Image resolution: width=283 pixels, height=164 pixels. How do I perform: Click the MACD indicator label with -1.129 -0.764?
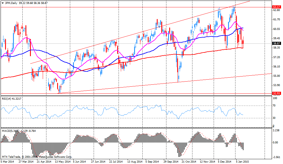click(x=19, y=131)
